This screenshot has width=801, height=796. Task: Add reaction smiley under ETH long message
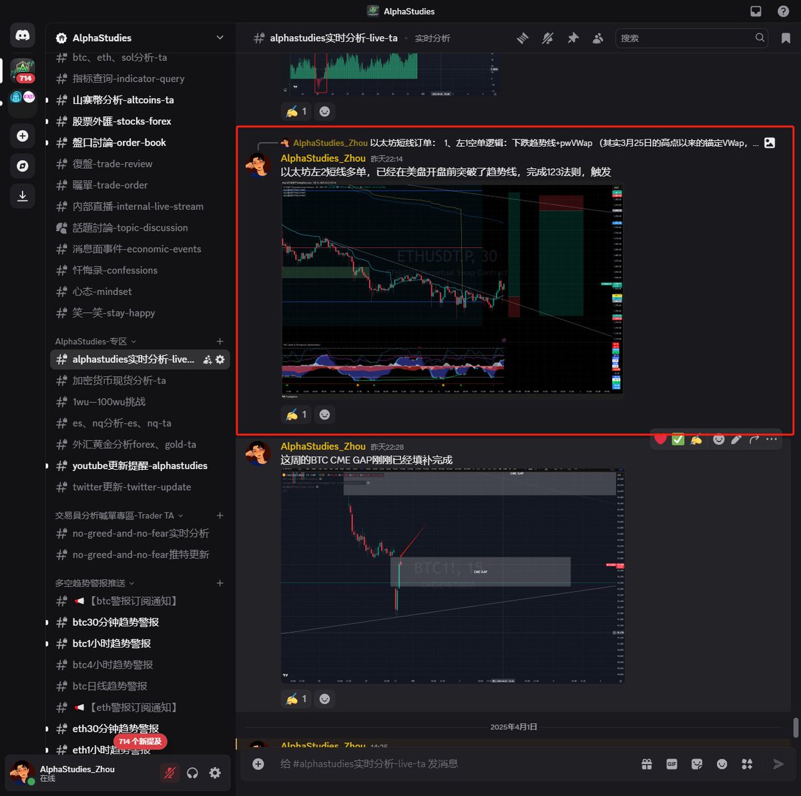point(324,414)
